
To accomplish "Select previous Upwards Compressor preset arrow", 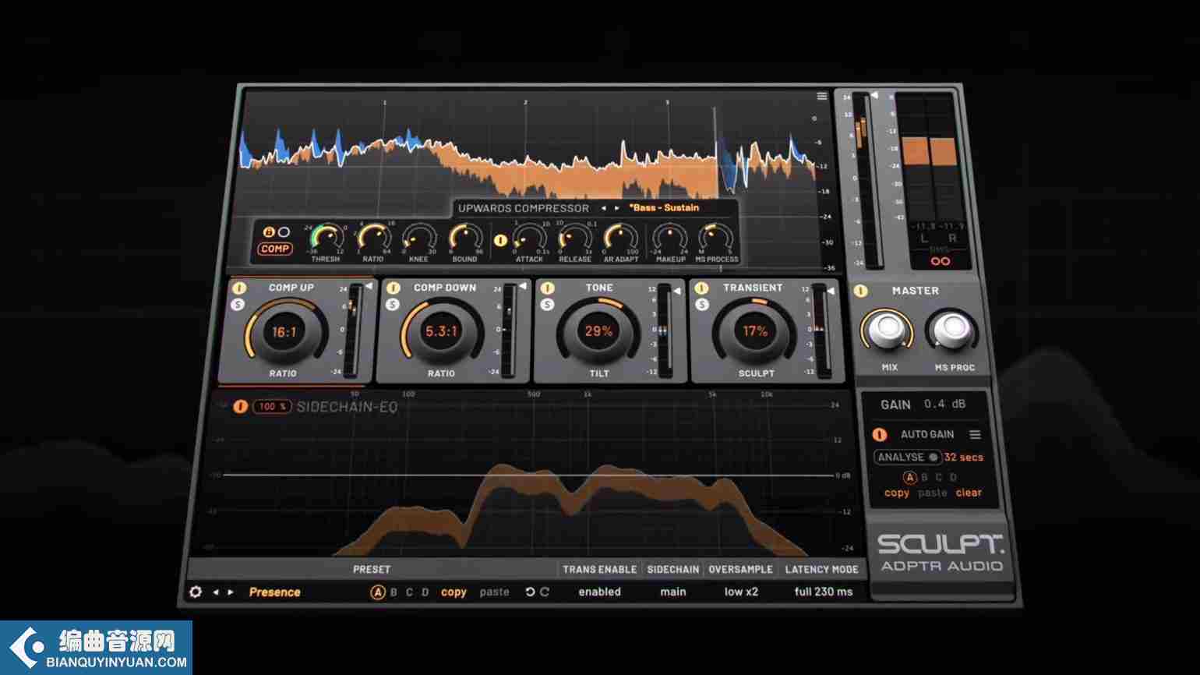I will click(603, 208).
